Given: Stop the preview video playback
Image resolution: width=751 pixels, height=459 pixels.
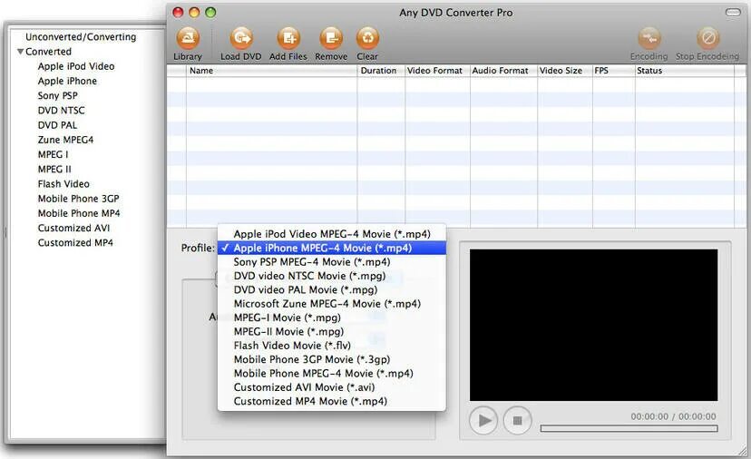Looking at the screenshot, I should click(517, 420).
